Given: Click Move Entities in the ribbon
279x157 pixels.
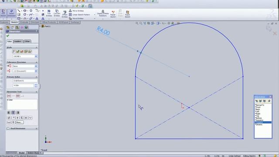Looking at the screenshot, I should (x=76, y=18).
